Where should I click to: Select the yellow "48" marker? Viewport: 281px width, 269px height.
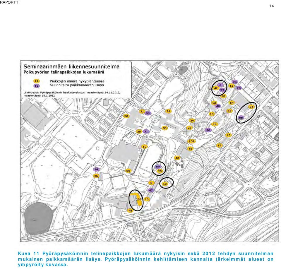click(130, 210)
